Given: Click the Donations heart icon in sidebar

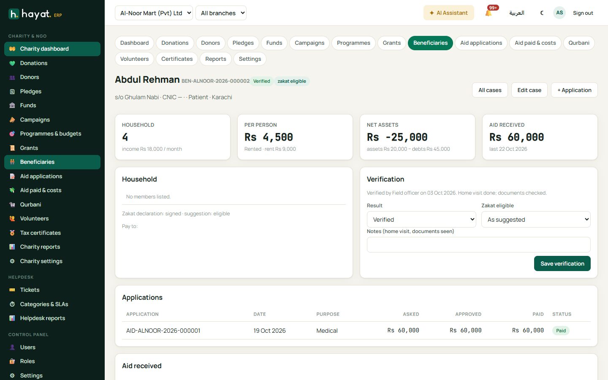Looking at the screenshot, I should (12, 63).
